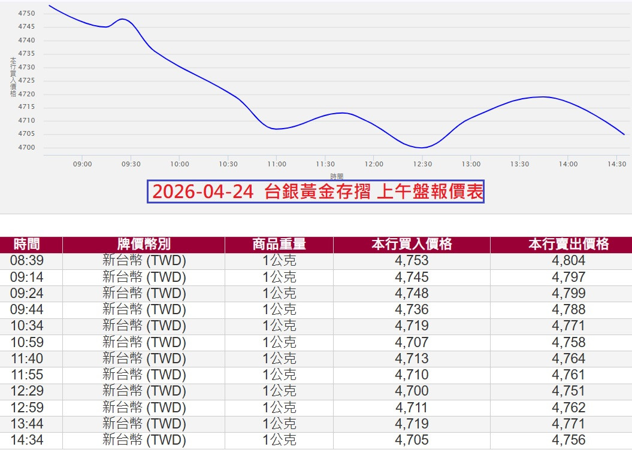Click sell price 4,788
This screenshot has height=456, width=632.
(569, 309)
